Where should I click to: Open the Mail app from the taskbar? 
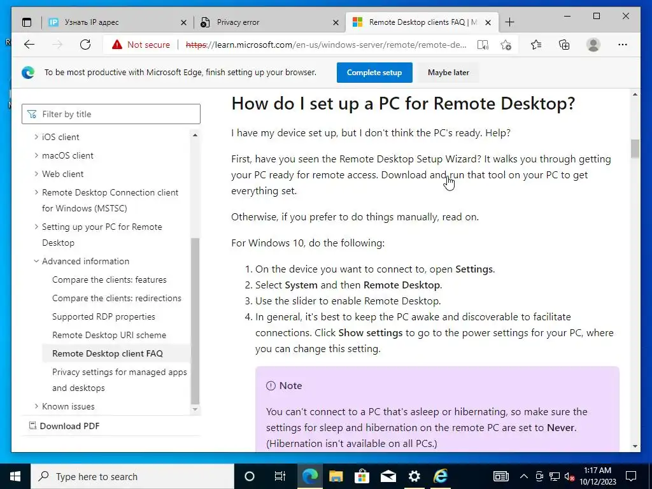tap(388, 476)
